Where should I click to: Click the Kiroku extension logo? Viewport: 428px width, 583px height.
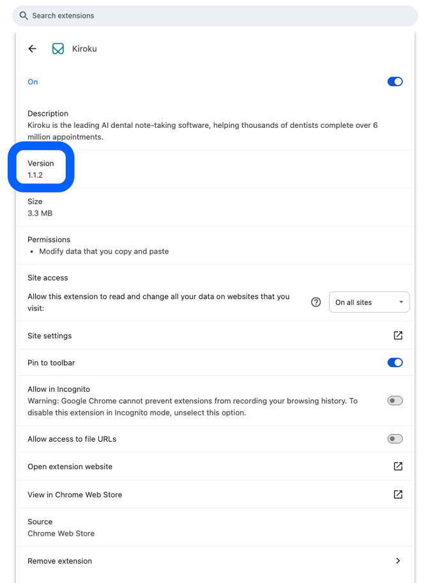click(x=57, y=48)
